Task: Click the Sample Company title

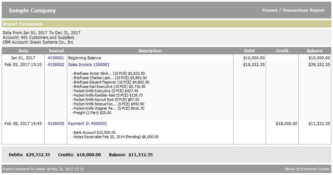Action: tap(32, 10)
